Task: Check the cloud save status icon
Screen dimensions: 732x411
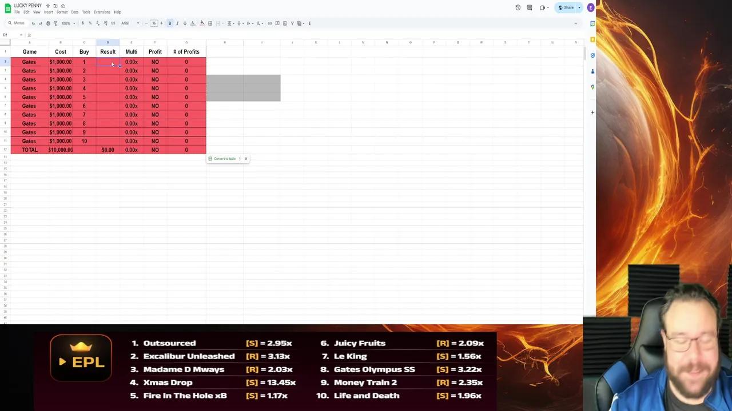Action: coord(63,6)
